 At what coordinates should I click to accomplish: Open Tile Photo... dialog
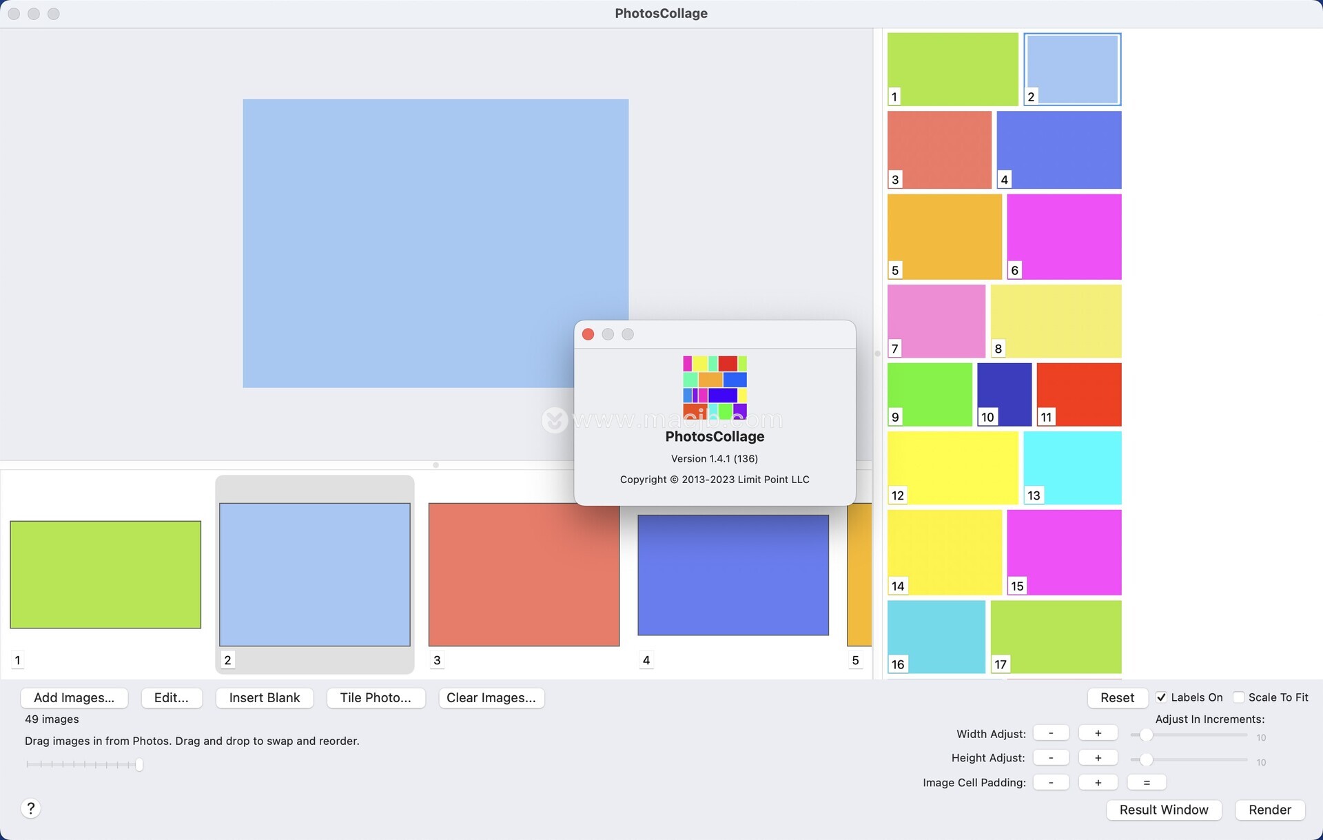click(x=376, y=697)
